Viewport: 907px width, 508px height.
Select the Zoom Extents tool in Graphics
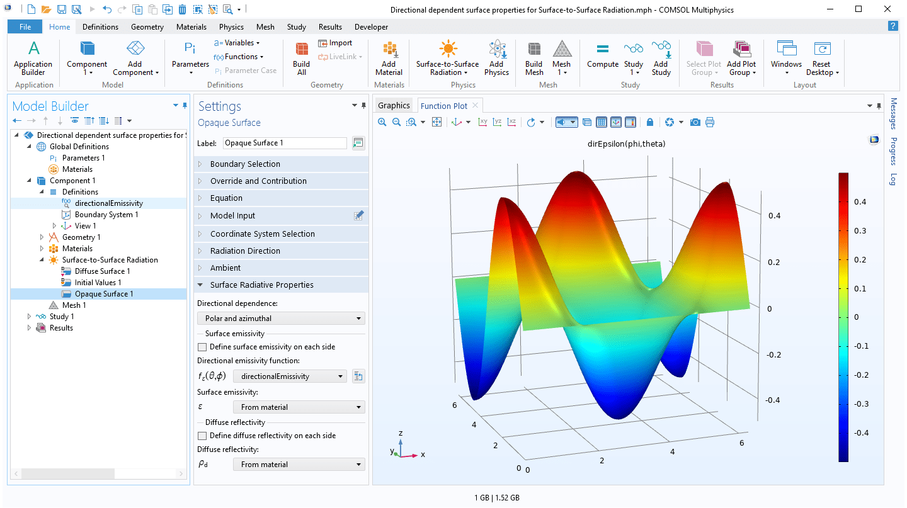point(437,121)
